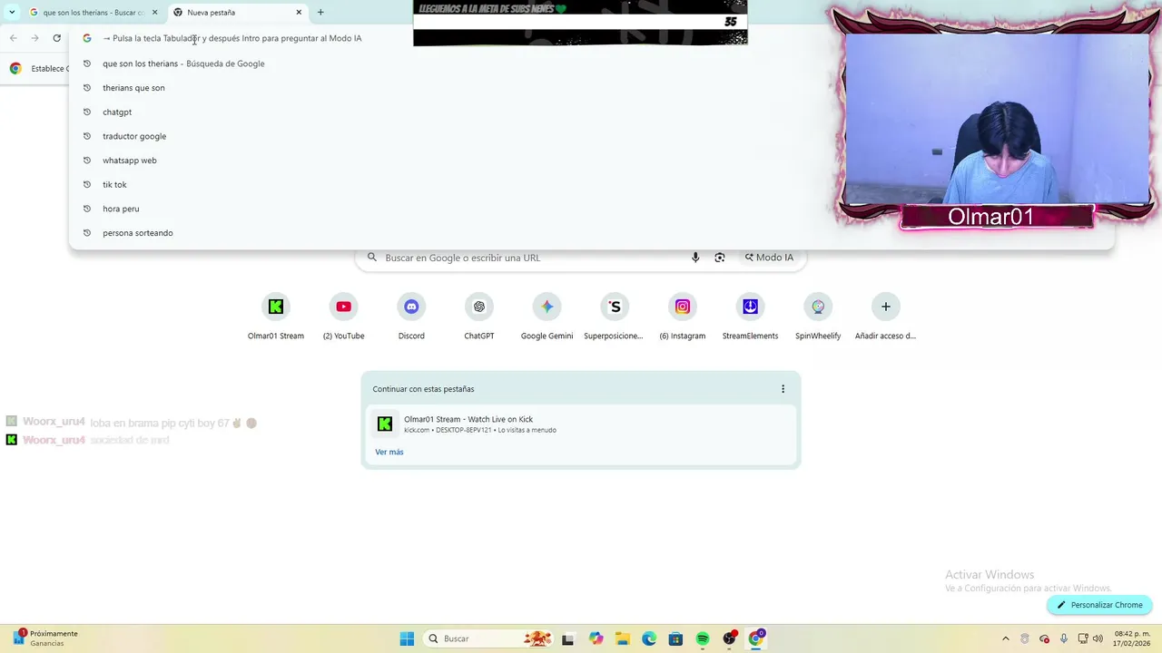
Task: Select suggestion hora peru
Action: 590,209
